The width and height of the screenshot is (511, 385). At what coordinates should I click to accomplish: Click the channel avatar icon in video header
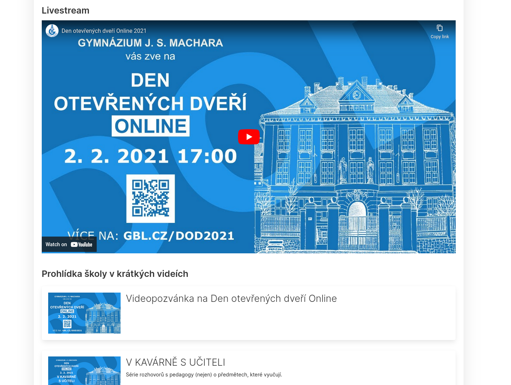[52, 31]
